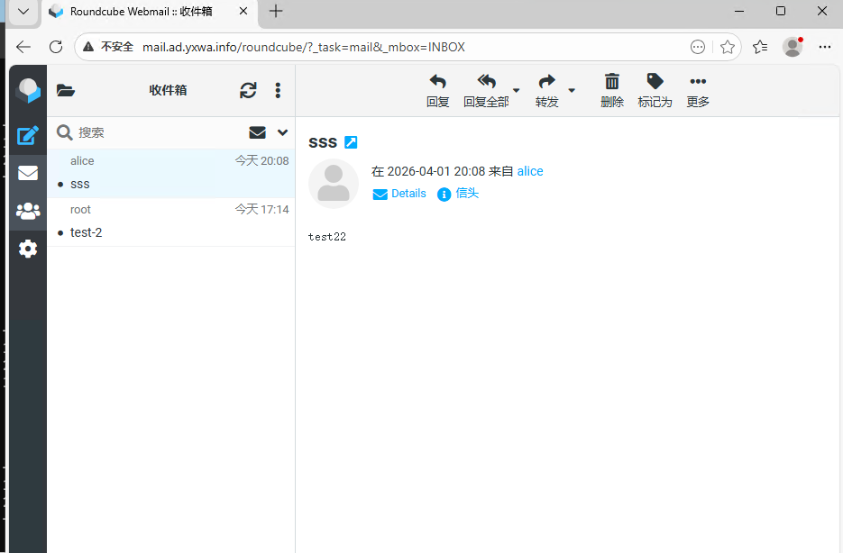Select the test-2 email from root
This screenshot has width=843, height=553.
(x=171, y=222)
